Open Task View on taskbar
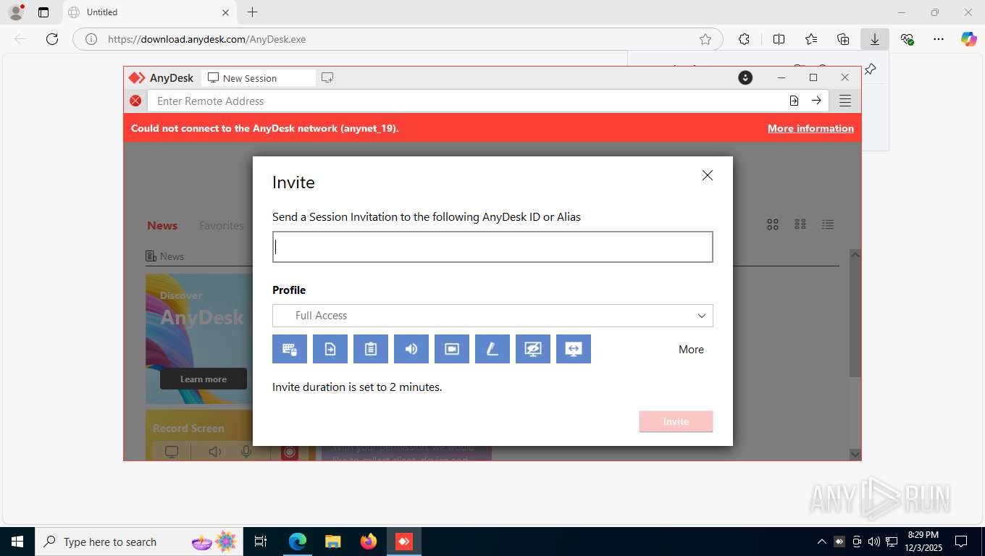Viewport: 985px width, 556px height. [261, 542]
